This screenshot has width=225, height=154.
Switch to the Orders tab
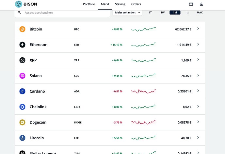[136, 4]
